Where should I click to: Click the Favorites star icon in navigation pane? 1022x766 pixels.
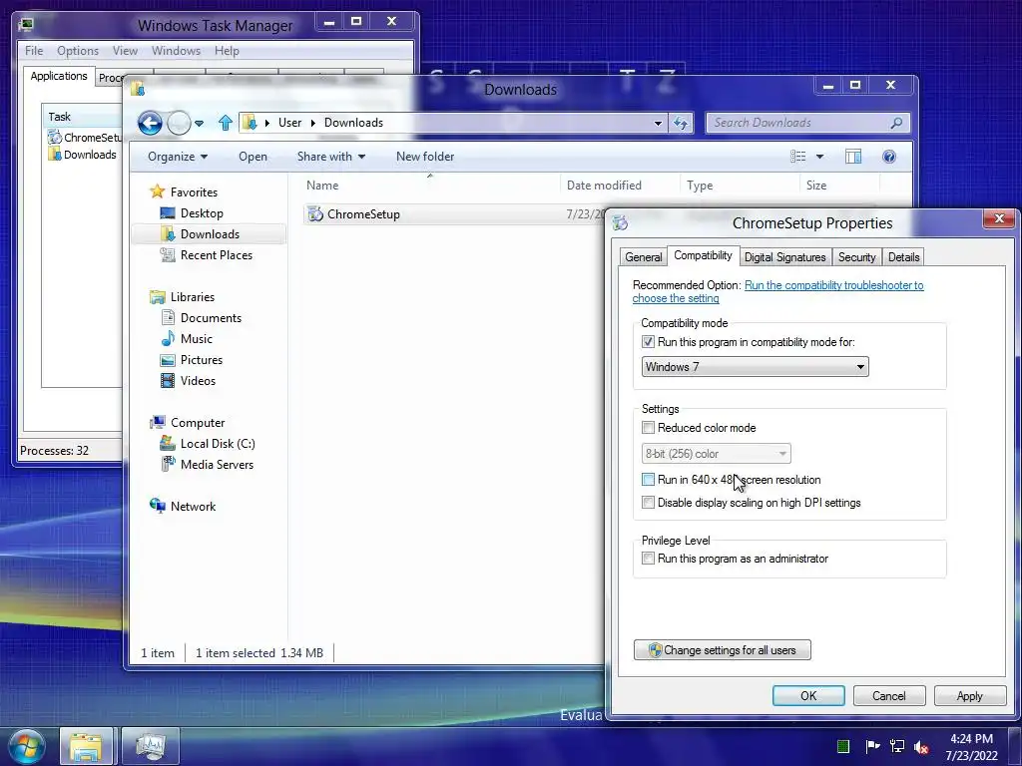tap(157, 191)
